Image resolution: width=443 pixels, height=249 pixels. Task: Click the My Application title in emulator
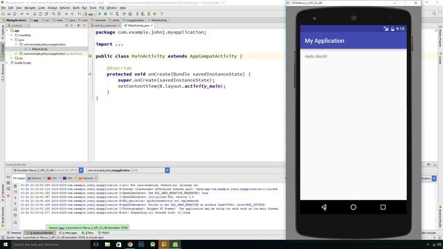325,41
